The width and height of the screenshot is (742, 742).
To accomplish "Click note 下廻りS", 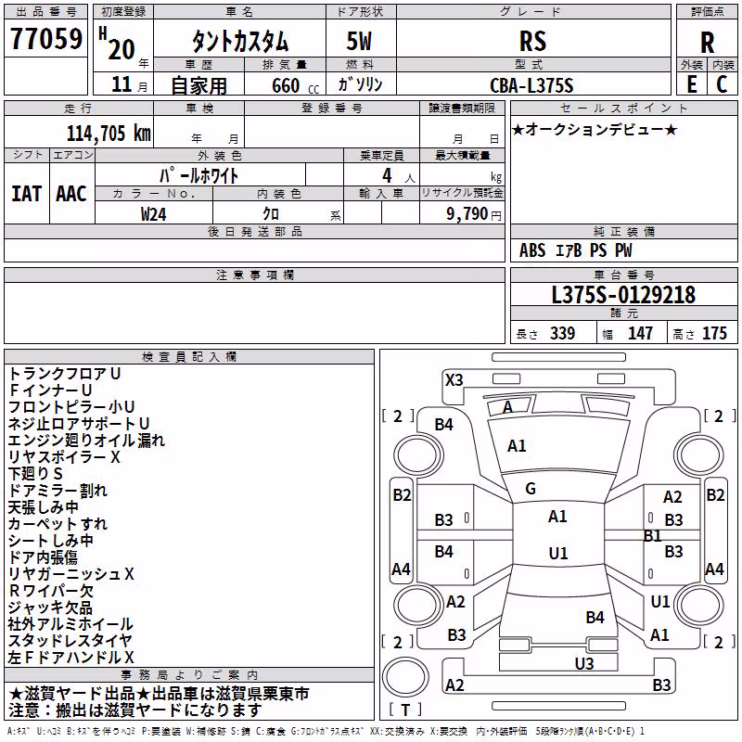I will (35, 474).
